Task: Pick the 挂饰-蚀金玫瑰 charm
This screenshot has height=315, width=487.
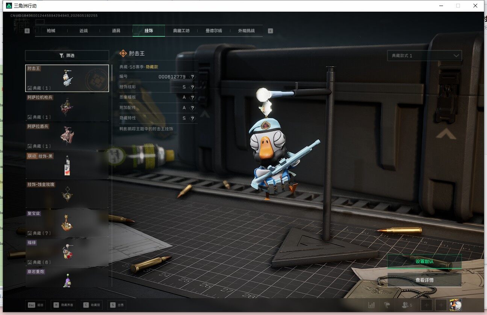Action: (x=67, y=194)
